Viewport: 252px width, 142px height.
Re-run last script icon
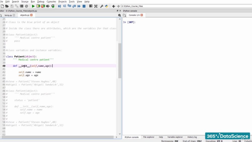[x=53, y=6]
